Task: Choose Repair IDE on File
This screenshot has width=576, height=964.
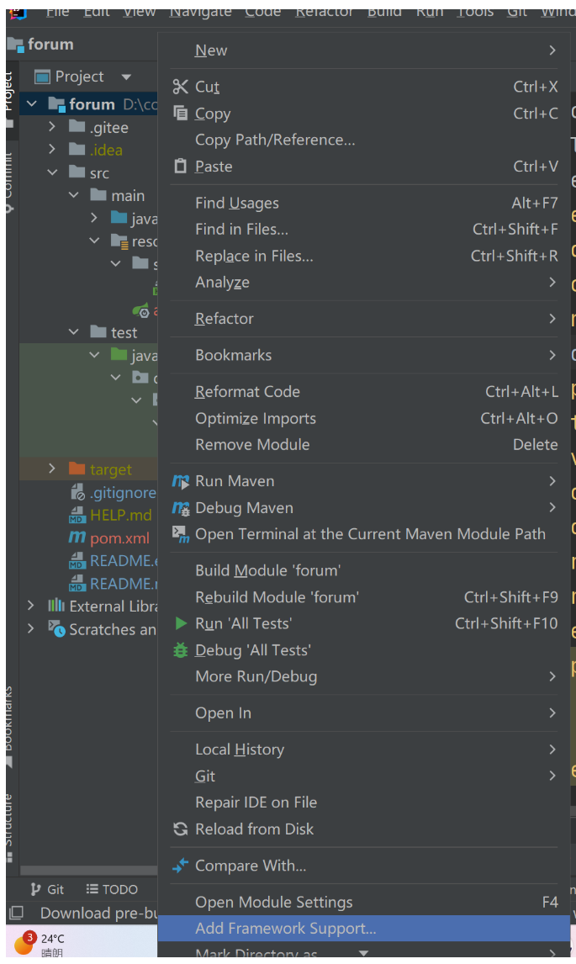Action: 364,802
